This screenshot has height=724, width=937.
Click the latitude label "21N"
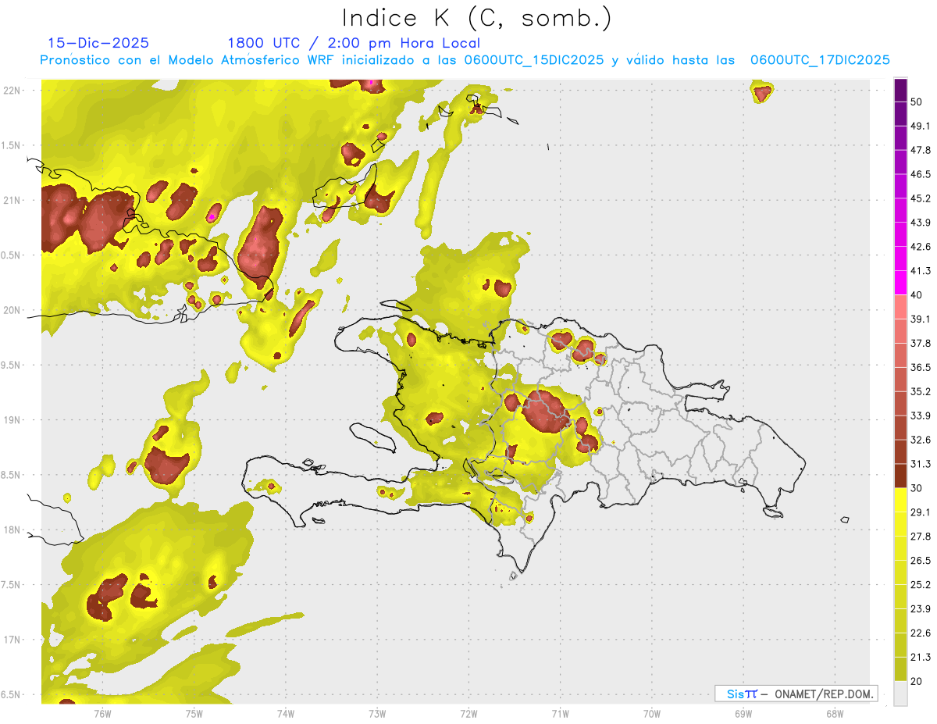coord(12,200)
